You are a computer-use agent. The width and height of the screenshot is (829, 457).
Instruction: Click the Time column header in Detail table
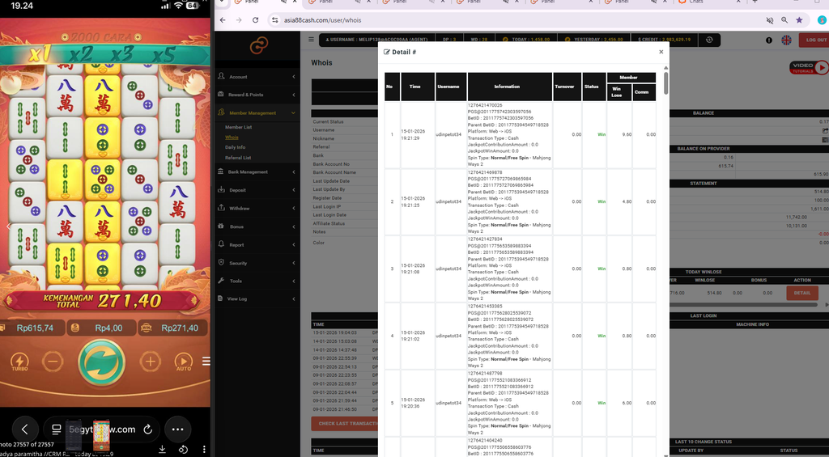coord(418,87)
